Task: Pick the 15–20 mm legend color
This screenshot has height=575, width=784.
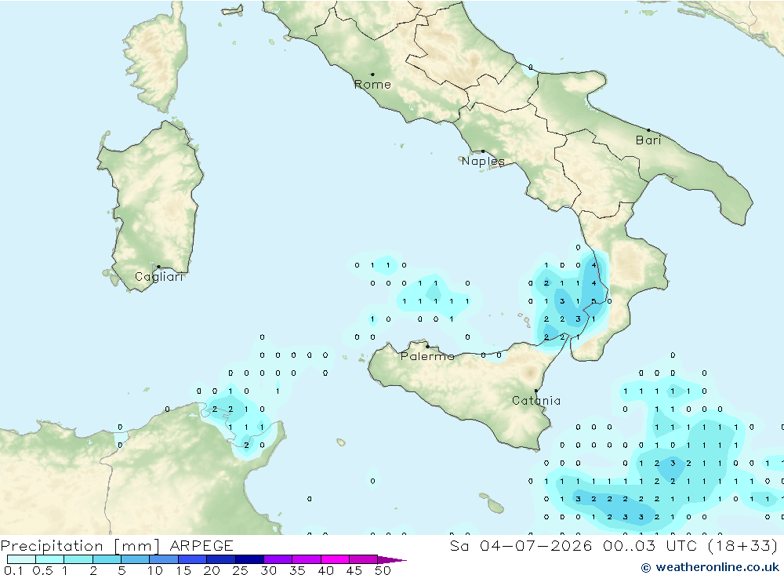Action: 193,559
